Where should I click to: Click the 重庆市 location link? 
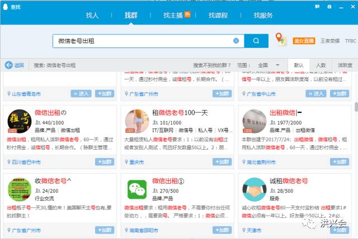coord(136,162)
